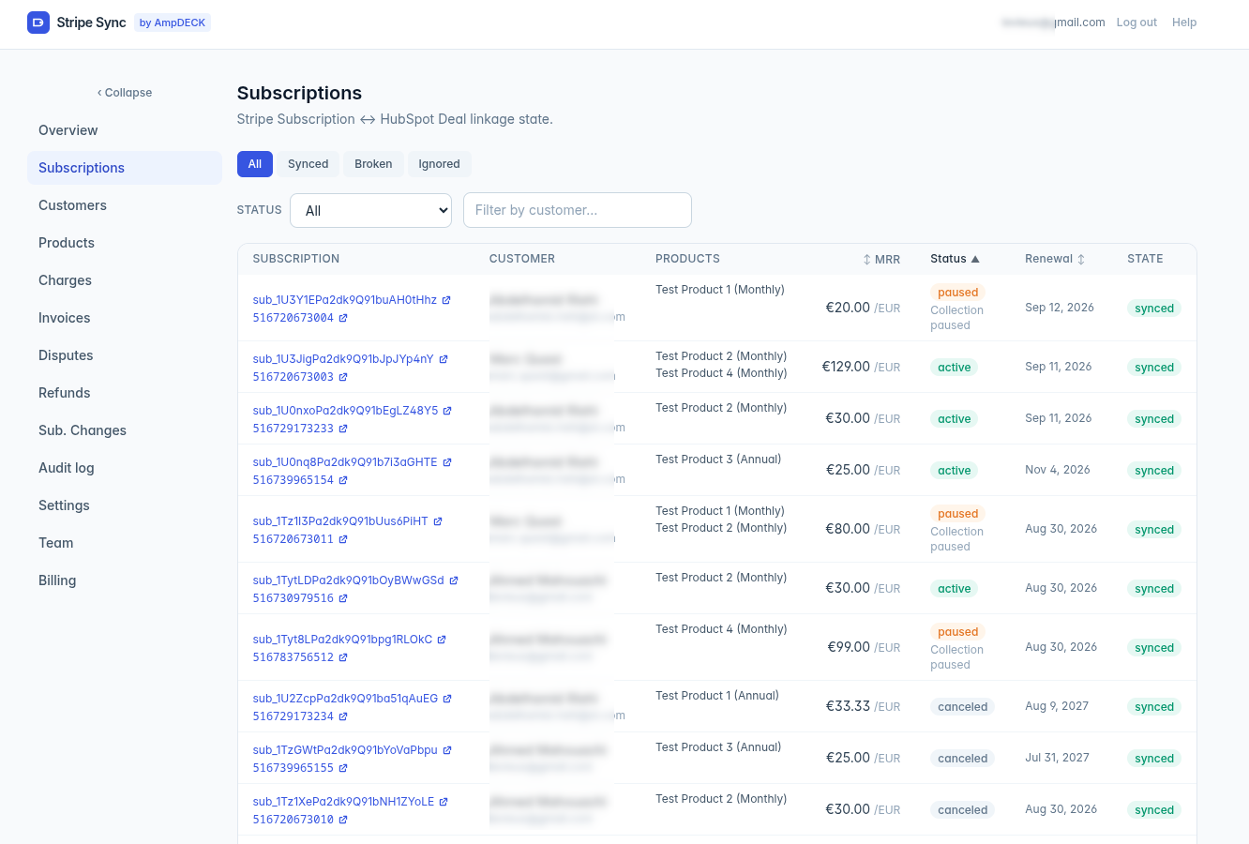The image size is (1249, 844).
Task: Click the by AmpDECK badge
Action: (x=173, y=23)
